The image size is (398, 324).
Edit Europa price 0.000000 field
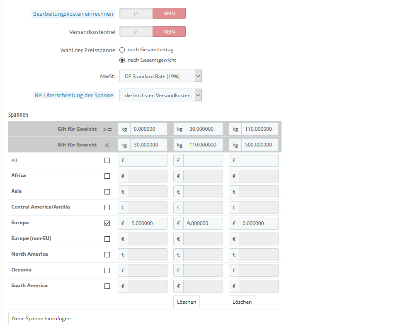click(259, 223)
